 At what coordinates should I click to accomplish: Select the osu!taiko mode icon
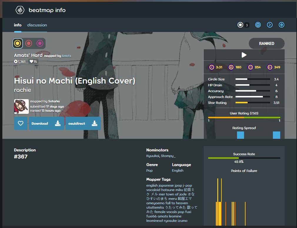coord(258,25)
